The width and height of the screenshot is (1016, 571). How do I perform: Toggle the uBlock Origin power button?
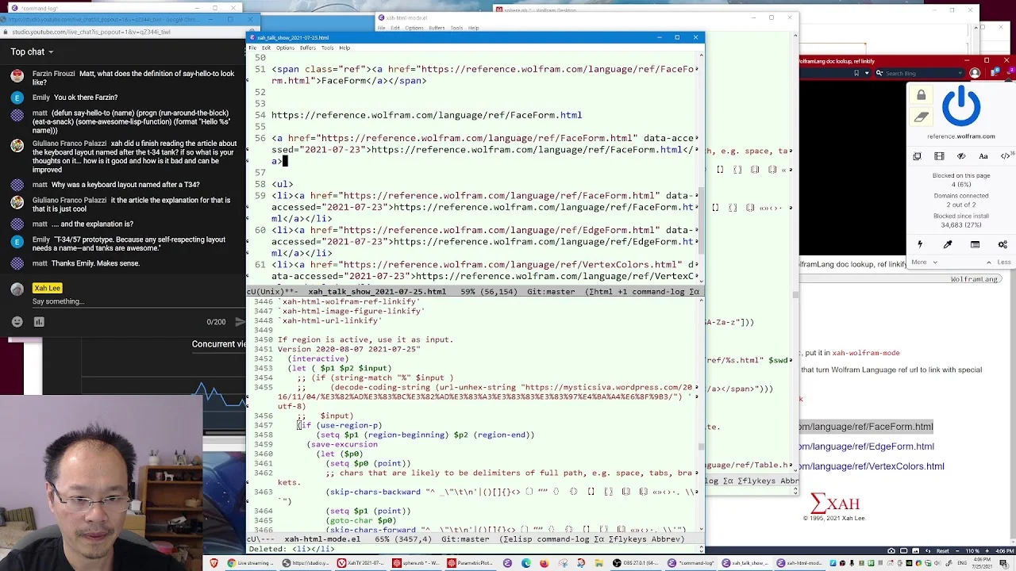tap(961, 106)
